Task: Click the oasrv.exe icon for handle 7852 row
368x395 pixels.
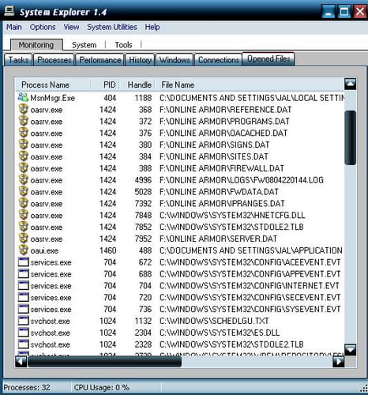Action: tap(23, 227)
